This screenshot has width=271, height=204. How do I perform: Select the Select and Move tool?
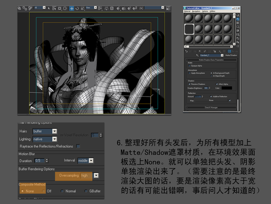pyautogui.click(x=72, y=8)
